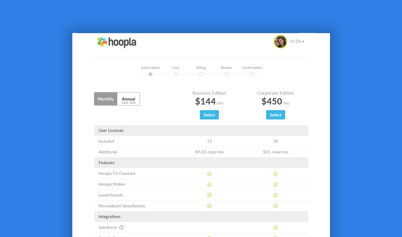Click Corporate Edition Leaderboards checkmark icon
The height and width of the screenshot is (237, 402).
pos(275,195)
